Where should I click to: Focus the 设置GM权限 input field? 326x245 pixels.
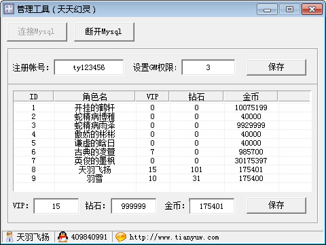(208, 67)
